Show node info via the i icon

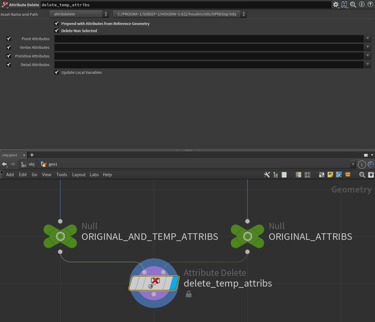point(362,5)
